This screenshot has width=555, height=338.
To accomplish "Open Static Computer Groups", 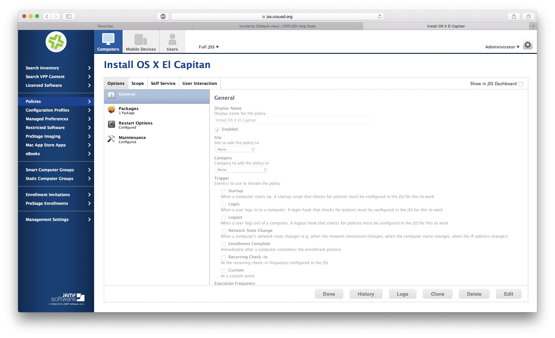I will tap(56, 178).
